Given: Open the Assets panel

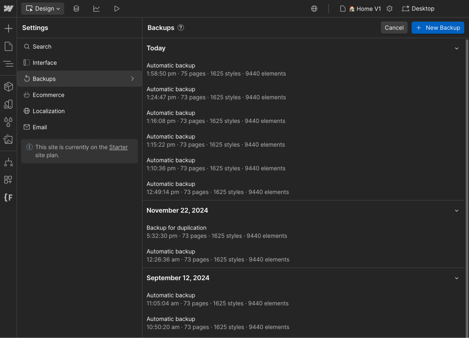Looking at the screenshot, I should pyautogui.click(x=8, y=140).
